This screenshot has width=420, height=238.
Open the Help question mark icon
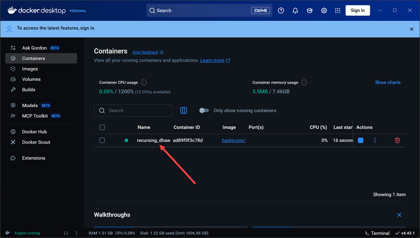(281, 10)
